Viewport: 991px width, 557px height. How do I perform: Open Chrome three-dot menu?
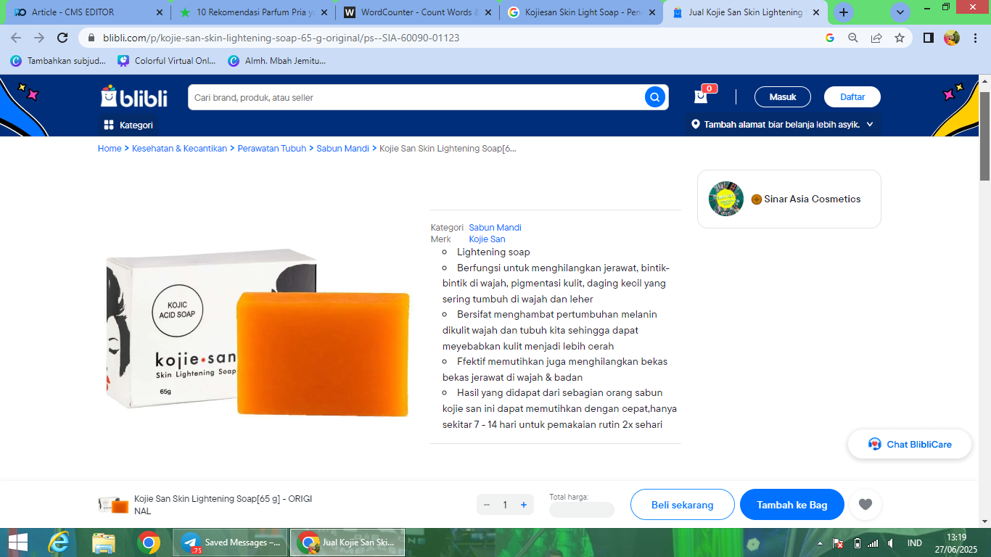pos(975,38)
